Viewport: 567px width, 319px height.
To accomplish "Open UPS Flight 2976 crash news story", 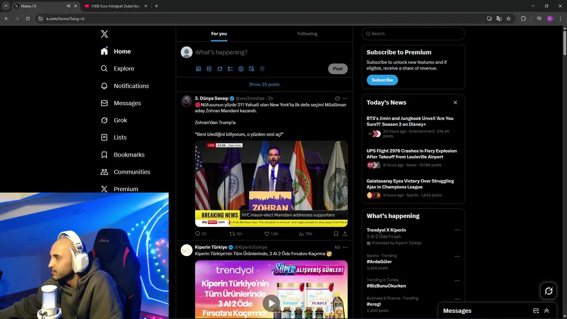I will (413, 159).
